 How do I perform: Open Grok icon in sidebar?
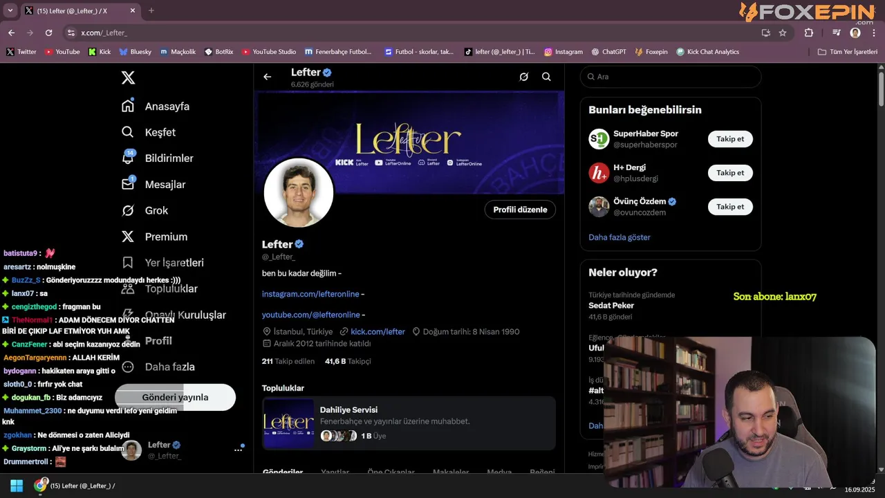pyautogui.click(x=128, y=210)
